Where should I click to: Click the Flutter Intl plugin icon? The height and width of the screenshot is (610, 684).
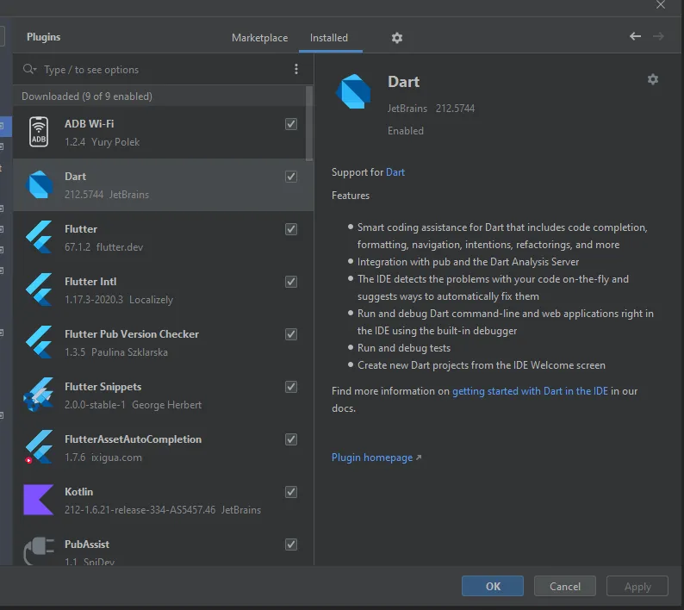pyautogui.click(x=39, y=289)
